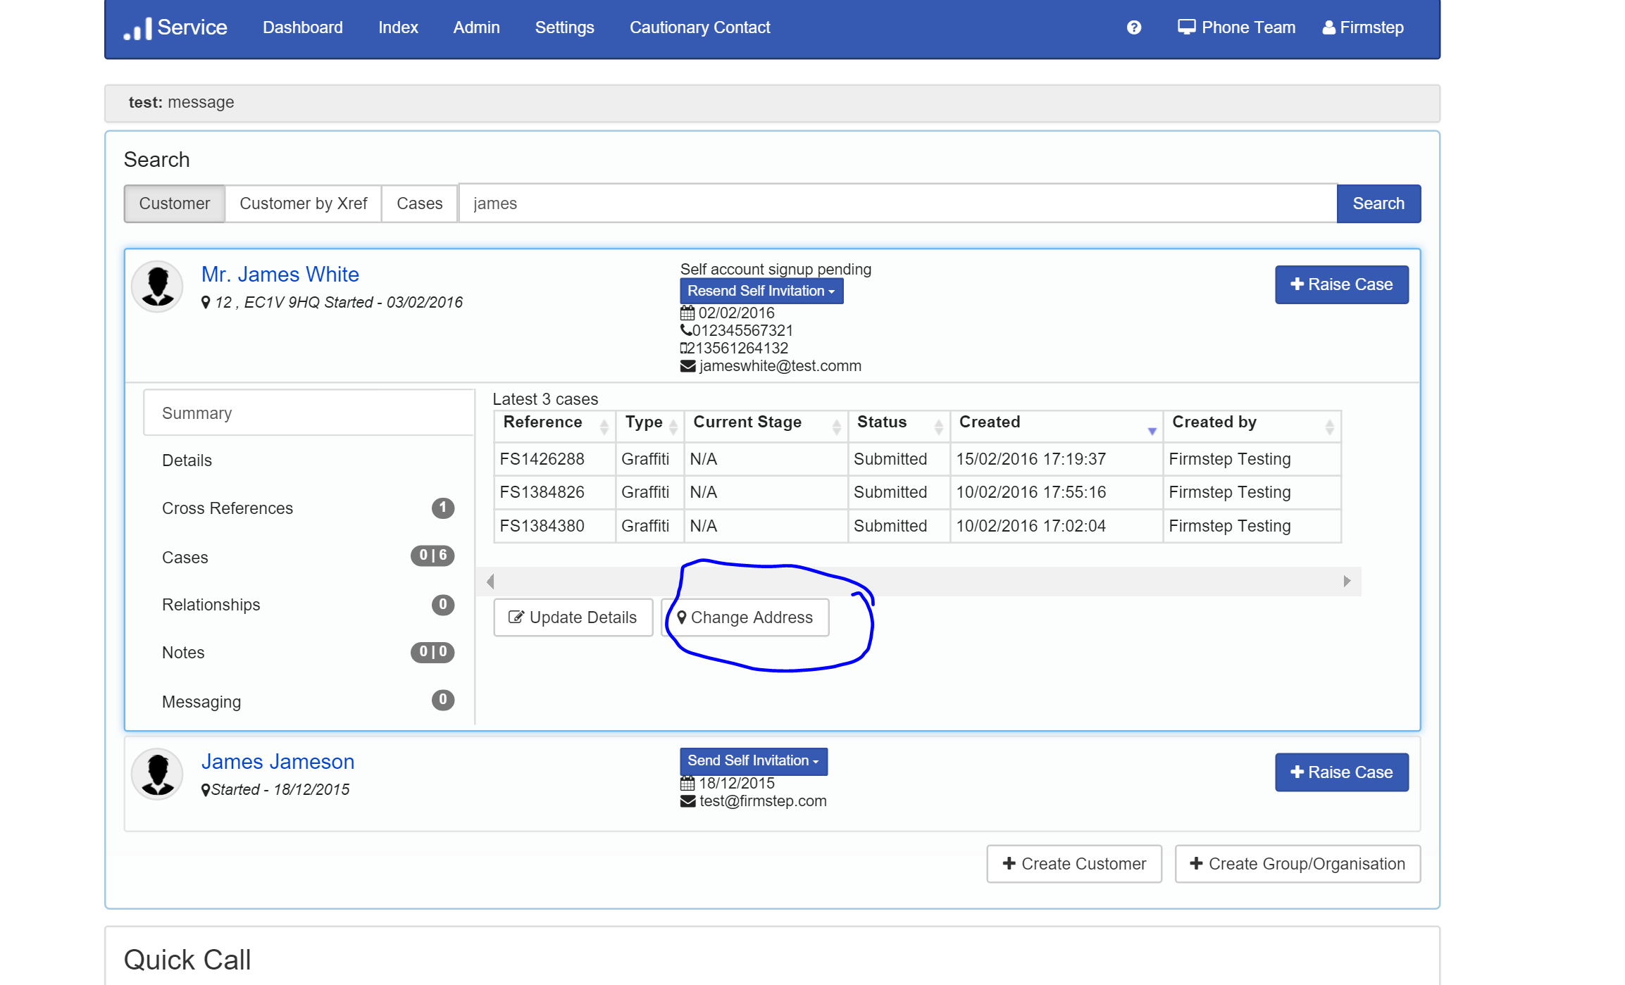Select the Customer by Xref search option
The width and height of the screenshot is (1625, 985).
(303, 203)
